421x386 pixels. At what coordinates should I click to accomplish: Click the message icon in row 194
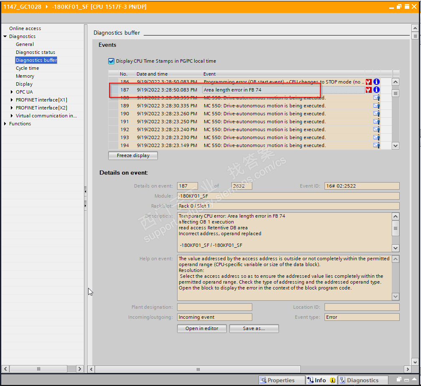tap(376, 145)
